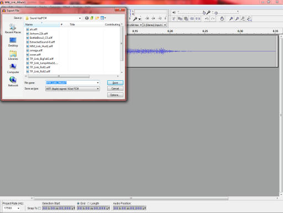Create new folder icon in Export dialog
Screen dimensions: 283x213
pyautogui.click(x=97, y=18)
